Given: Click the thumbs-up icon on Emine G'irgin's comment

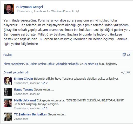Looking at the screenshot, I should tap(44, 83).
